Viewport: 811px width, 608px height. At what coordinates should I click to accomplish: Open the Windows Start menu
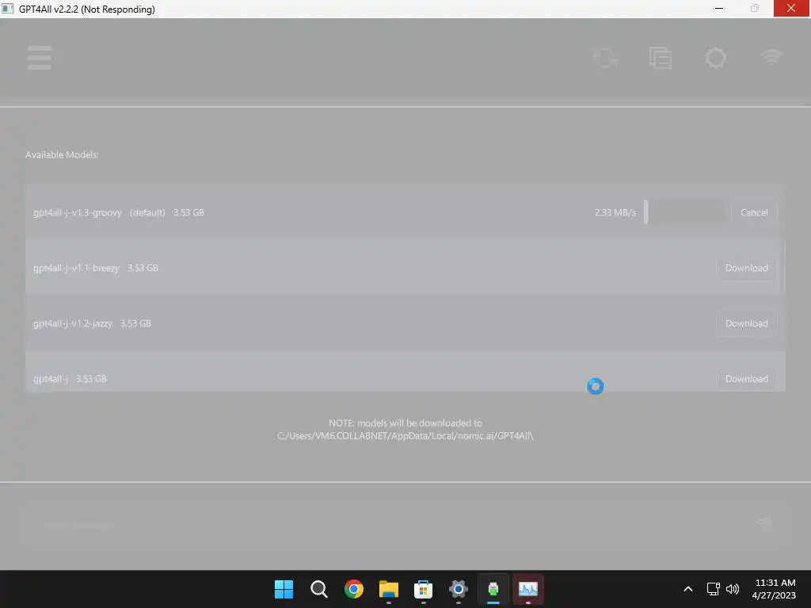pyautogui.click(x=284, y=589)
